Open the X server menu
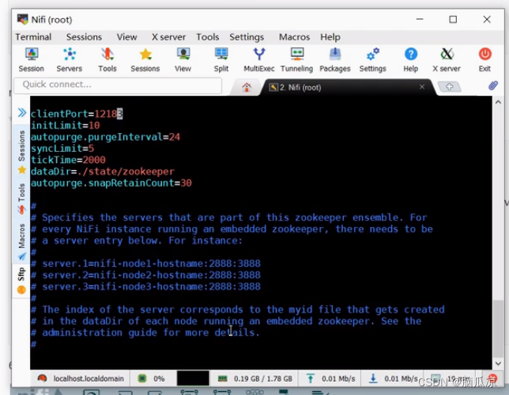Screen dimensions: 509x395 click(x=169, y=37)
